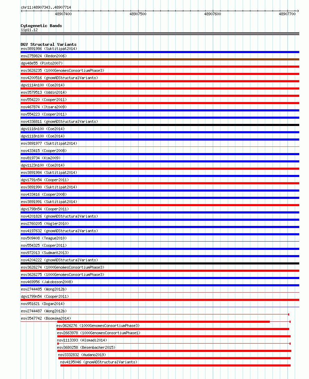This screenshot has width=309, height=379.
Task: Open nsv554220 (Cooper2011) variant
Action: [44, 100]
